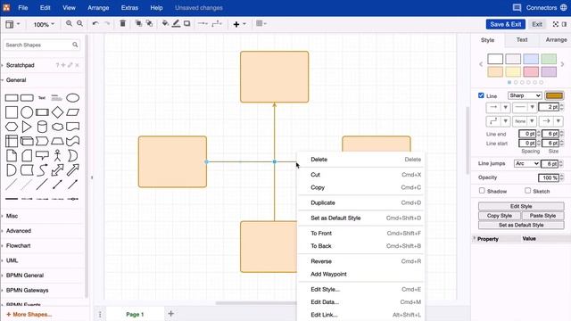Open the Arc line jumps dropdown
Viewport: 571px width, 321px height.
526,163
